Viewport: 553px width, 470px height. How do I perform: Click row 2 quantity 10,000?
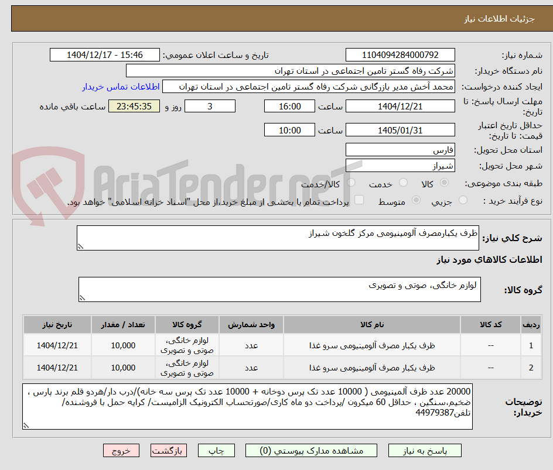click(x=123, y=368)
